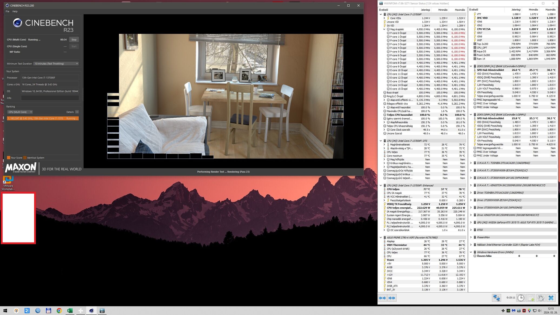Open Minimum Test Duration dropdown
Viewport: 560px width, 315px height.
(56, 64)
